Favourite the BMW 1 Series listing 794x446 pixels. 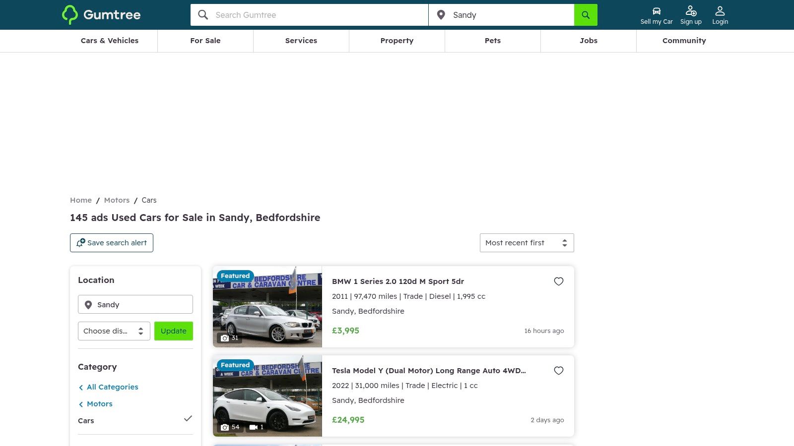coord(559,281)
